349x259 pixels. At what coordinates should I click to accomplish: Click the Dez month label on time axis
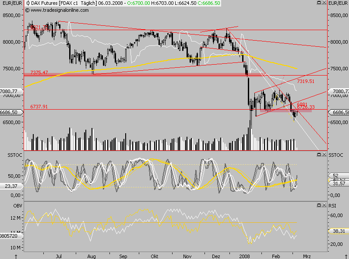click(x=216, y=256)
